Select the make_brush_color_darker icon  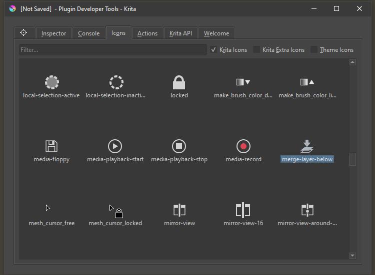(243, 82)
